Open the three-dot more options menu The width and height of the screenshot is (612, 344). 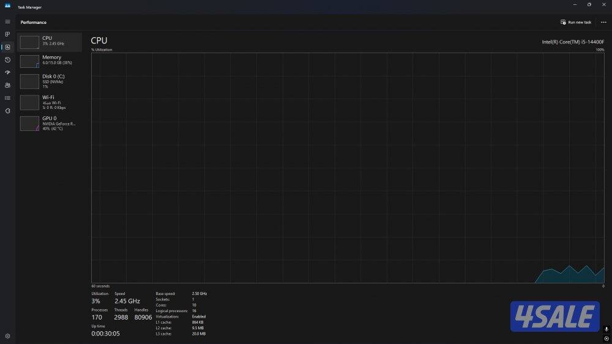[603, 22]
